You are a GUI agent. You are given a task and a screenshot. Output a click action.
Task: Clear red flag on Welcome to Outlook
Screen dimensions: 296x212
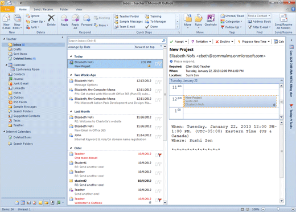pos(160,200)
